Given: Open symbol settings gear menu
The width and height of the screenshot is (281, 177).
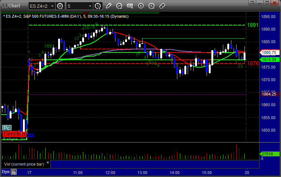Looking at the screenshot, I should pos(60,6).
